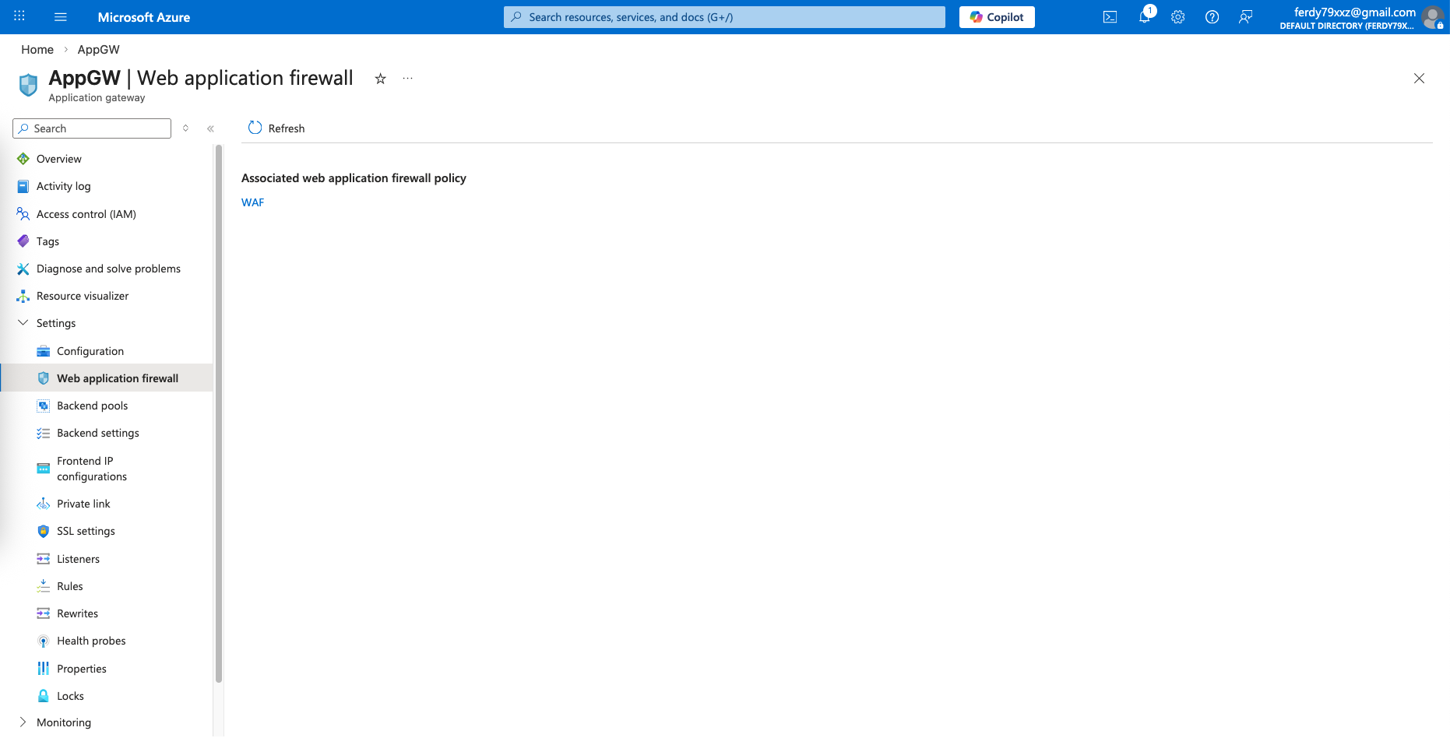
Task: Collapse the sidebar with double chevron
Action: click(x=210, y=128)
